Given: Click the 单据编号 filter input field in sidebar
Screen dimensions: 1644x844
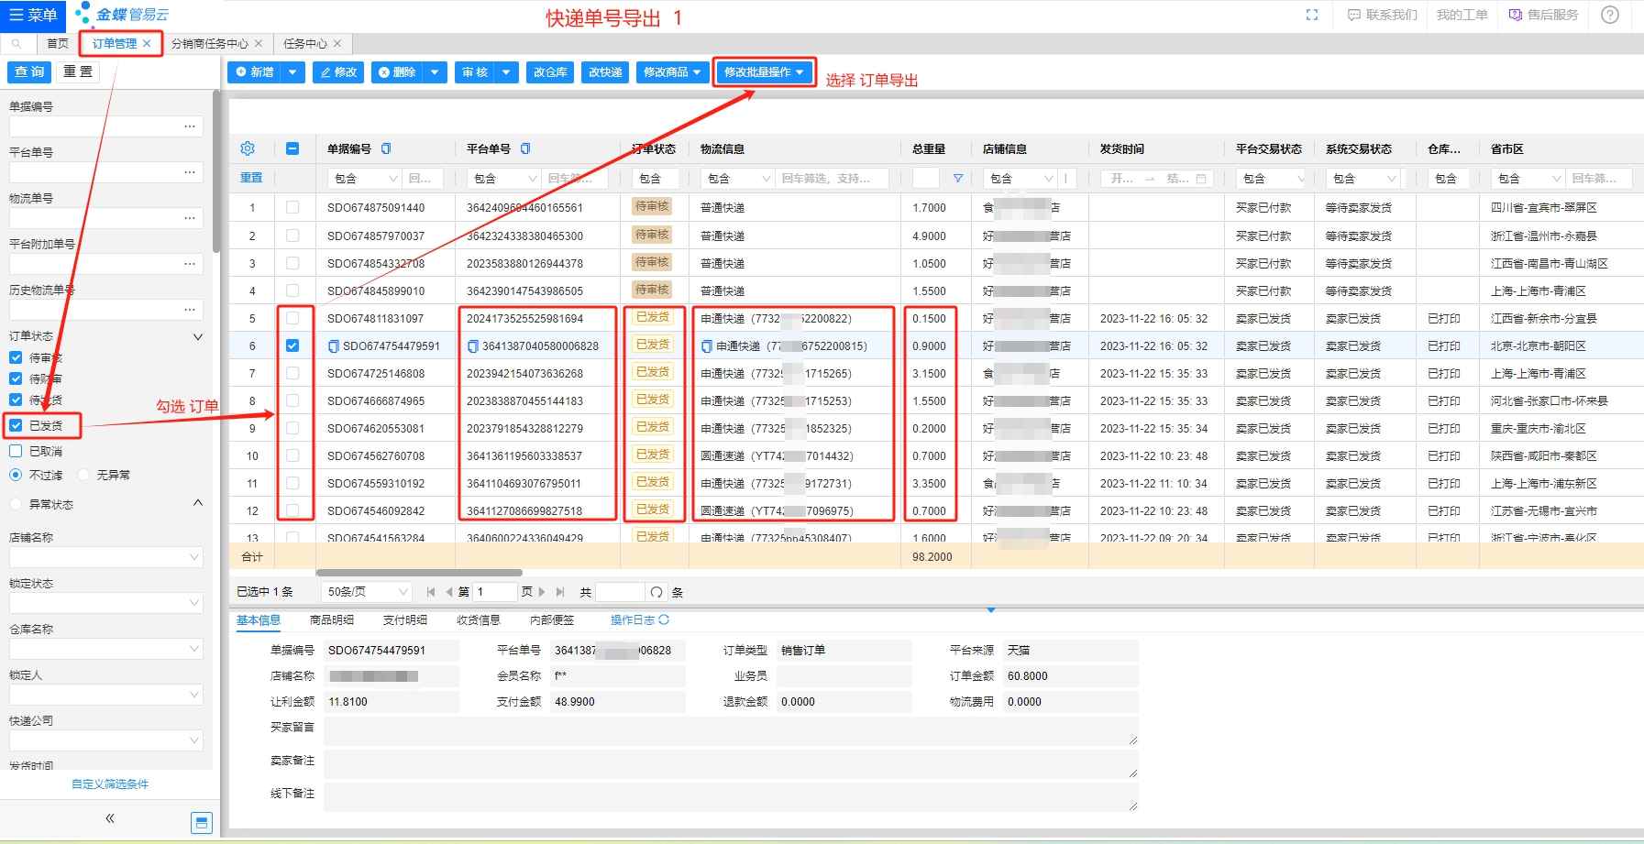Looking at the screenshot, I should click(94, 126).
